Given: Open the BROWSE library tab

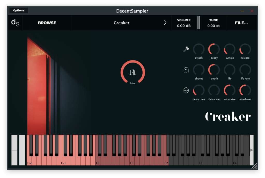Looking at the screenshot, I should 47,23.
